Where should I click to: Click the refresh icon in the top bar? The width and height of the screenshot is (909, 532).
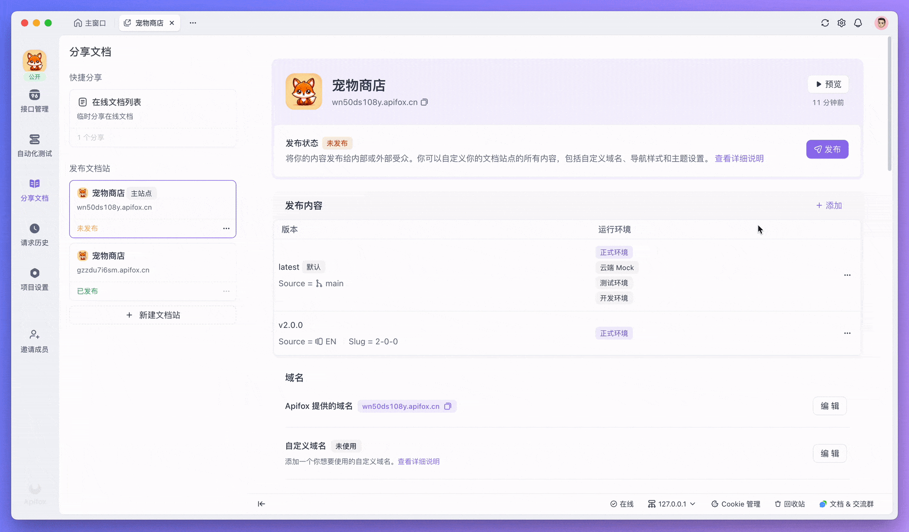tap(825, 23)
